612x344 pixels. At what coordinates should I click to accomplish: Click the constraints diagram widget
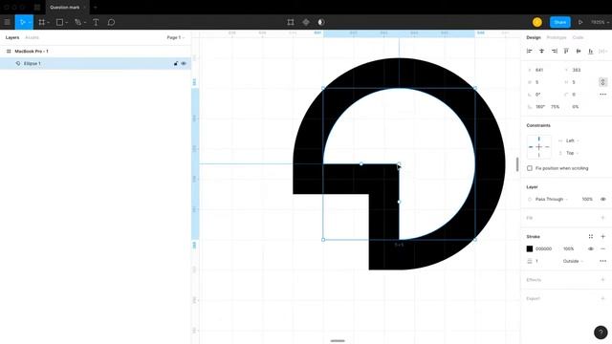[x=539, y=147]
